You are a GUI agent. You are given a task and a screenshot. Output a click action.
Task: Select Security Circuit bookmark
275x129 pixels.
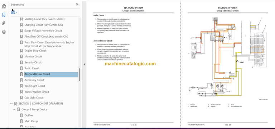[x=33, y=62]
